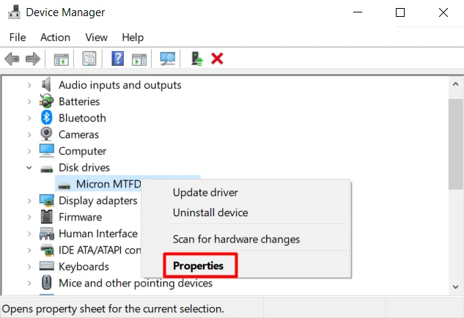Click the Firmware chip icon
Viewport: 464px width, 318px height.
46,217
